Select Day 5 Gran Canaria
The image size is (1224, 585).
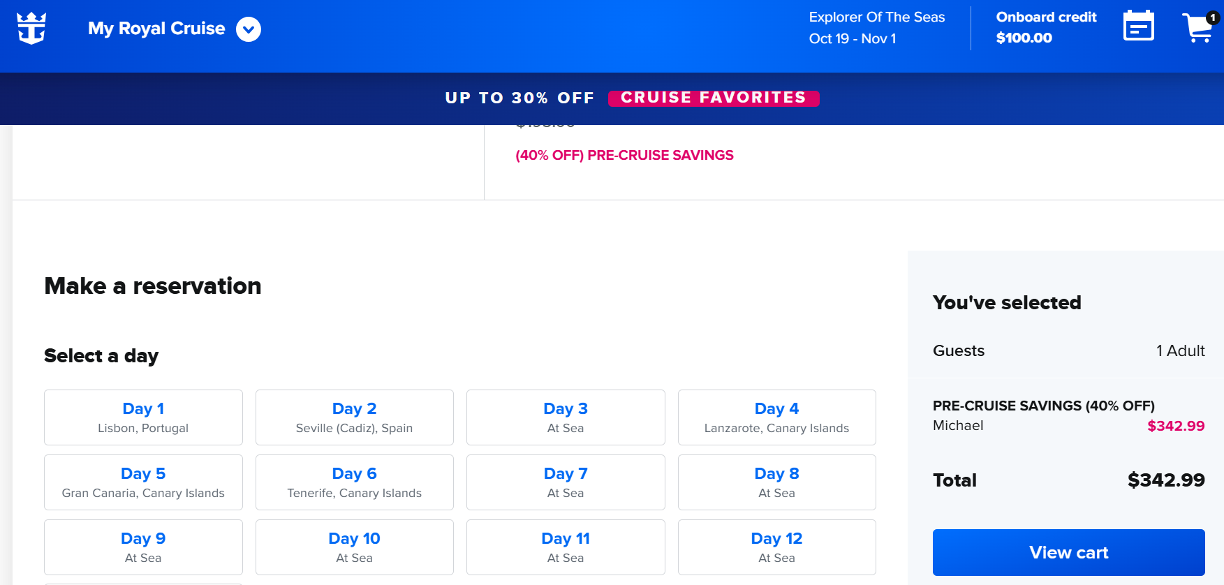pos(143,482)
